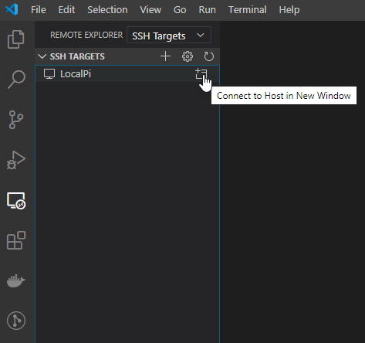Open the Explorer view in activity bar
365x343 pixels.
coord(16,39)
